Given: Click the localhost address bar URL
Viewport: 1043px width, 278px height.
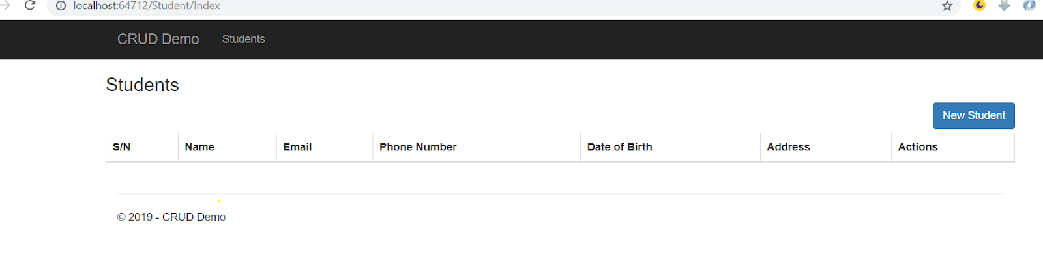Looking at the screenshot, I should tap(147, 6).
